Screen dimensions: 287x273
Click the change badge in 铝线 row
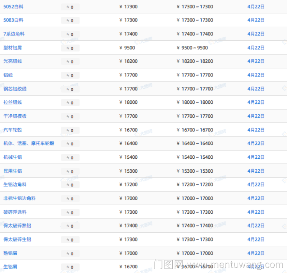coord(70,75)
